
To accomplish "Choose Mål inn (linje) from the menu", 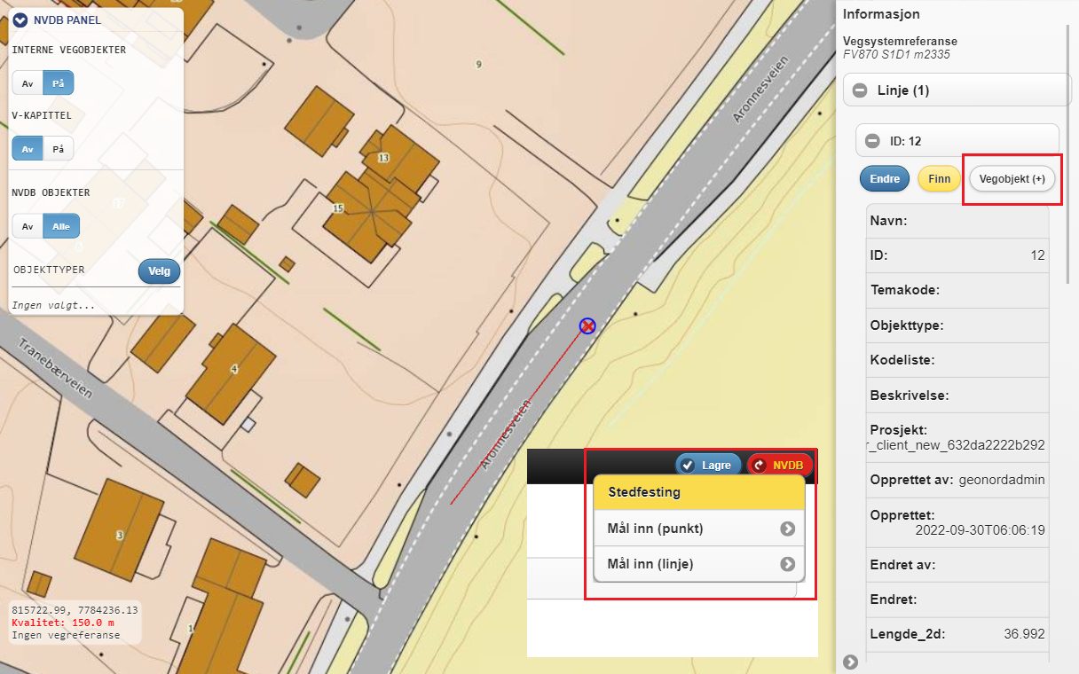I will click(699, 564).
